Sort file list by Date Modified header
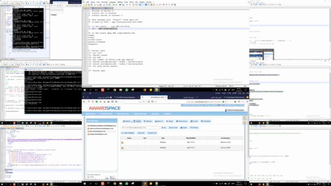This screenshot has height=186, width=331. (x=191, y=138)
